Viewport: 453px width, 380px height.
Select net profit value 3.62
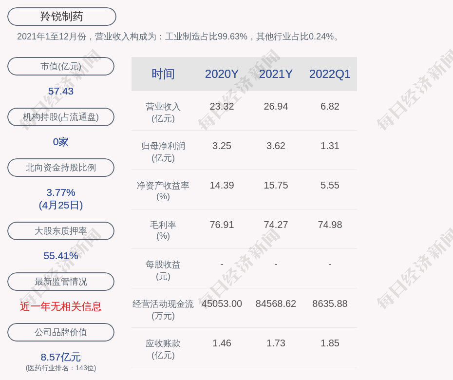(x=276, y=146)
